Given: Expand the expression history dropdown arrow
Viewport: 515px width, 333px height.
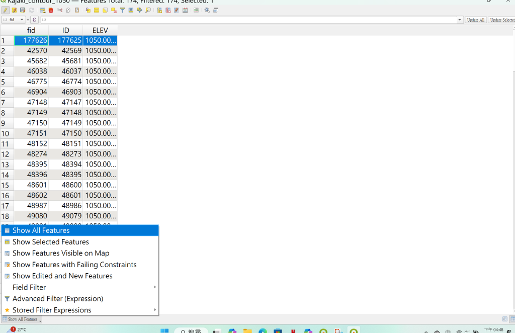Looking at the screenshot, I should 460,20.
